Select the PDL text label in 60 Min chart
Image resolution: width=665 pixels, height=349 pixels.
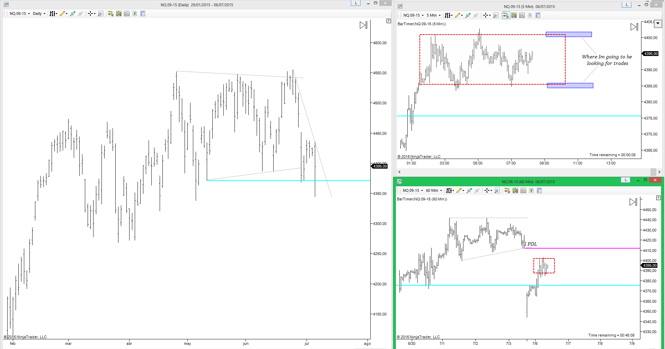(x=532, y=244)
